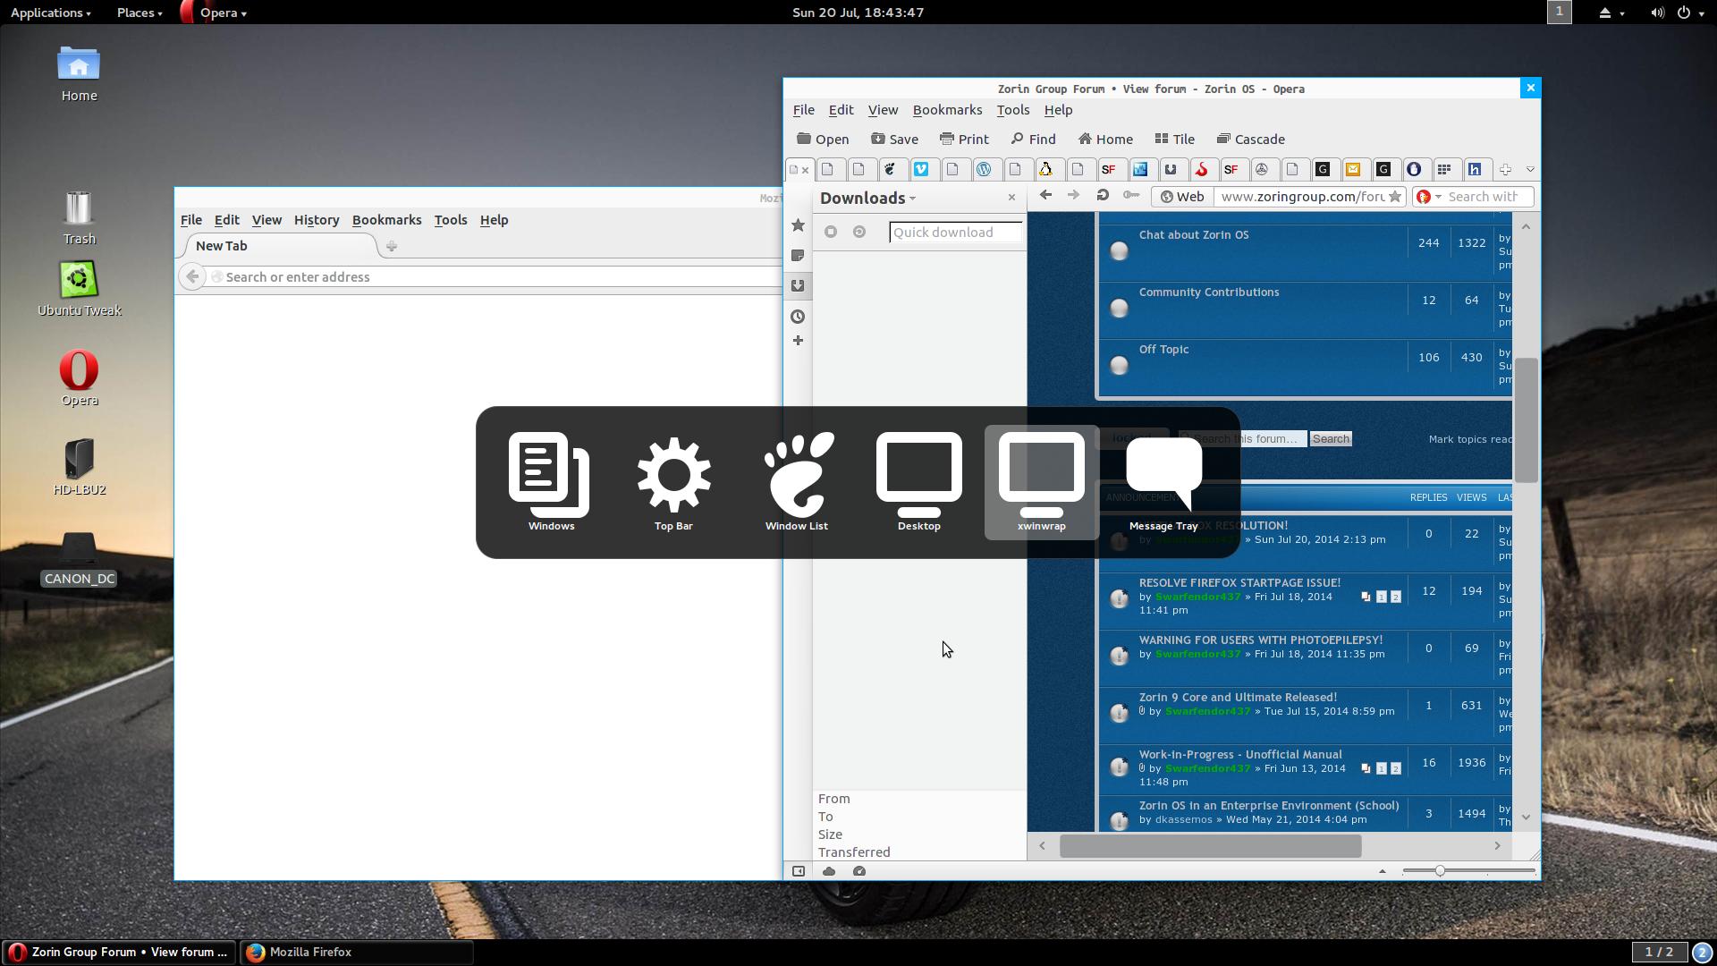Click the Ubuntu Tweak icon on desktop
The width and height of the screenshot is (1717, 966).
click(79, 280)
